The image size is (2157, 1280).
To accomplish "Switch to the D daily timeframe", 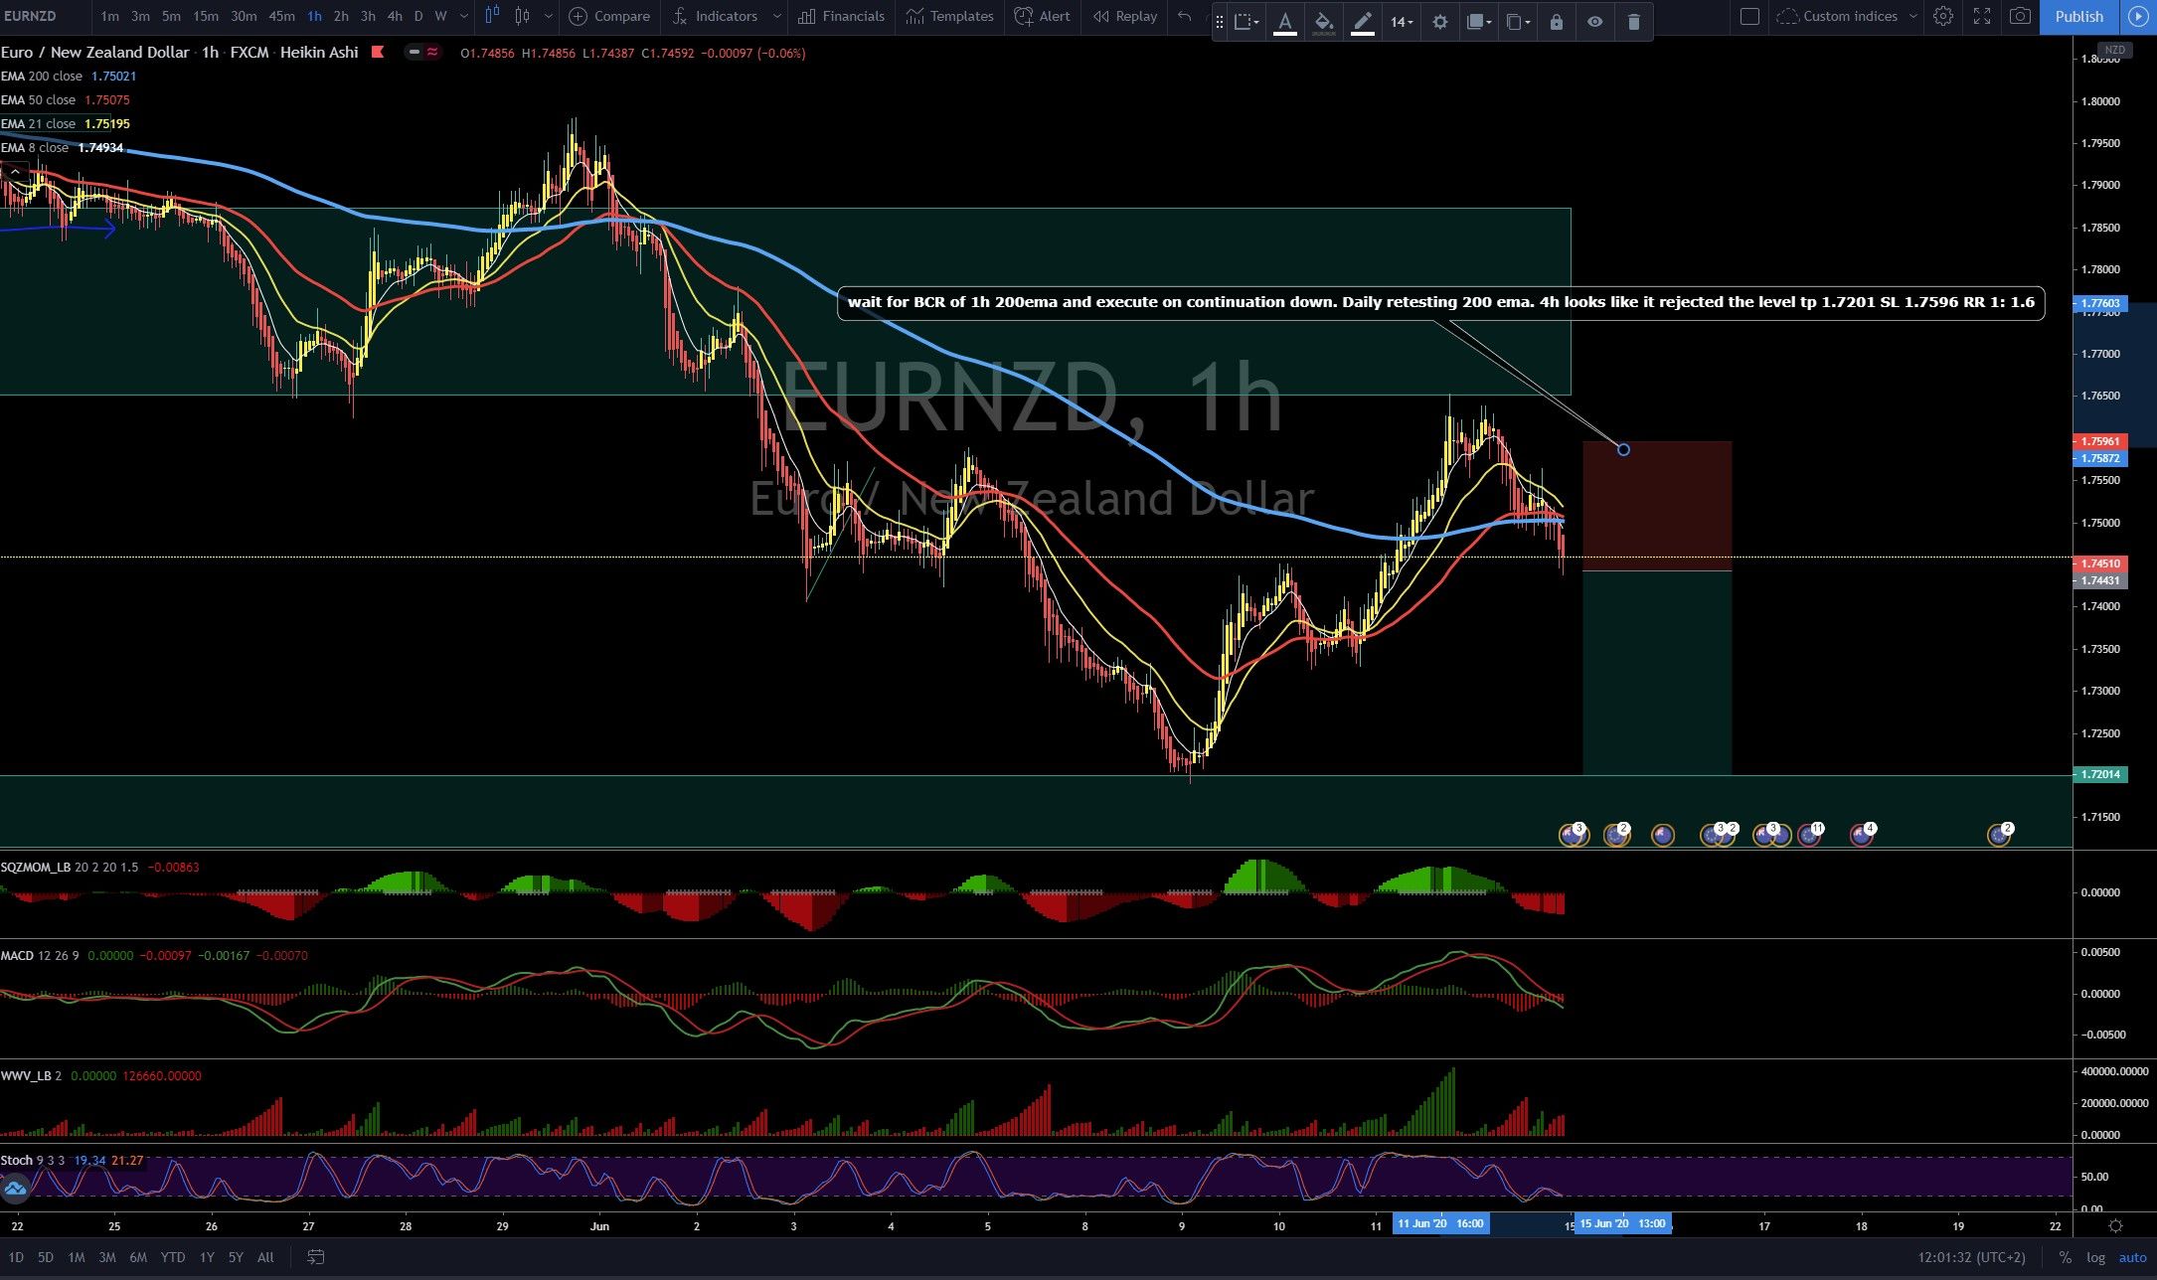I will [418, 16].
